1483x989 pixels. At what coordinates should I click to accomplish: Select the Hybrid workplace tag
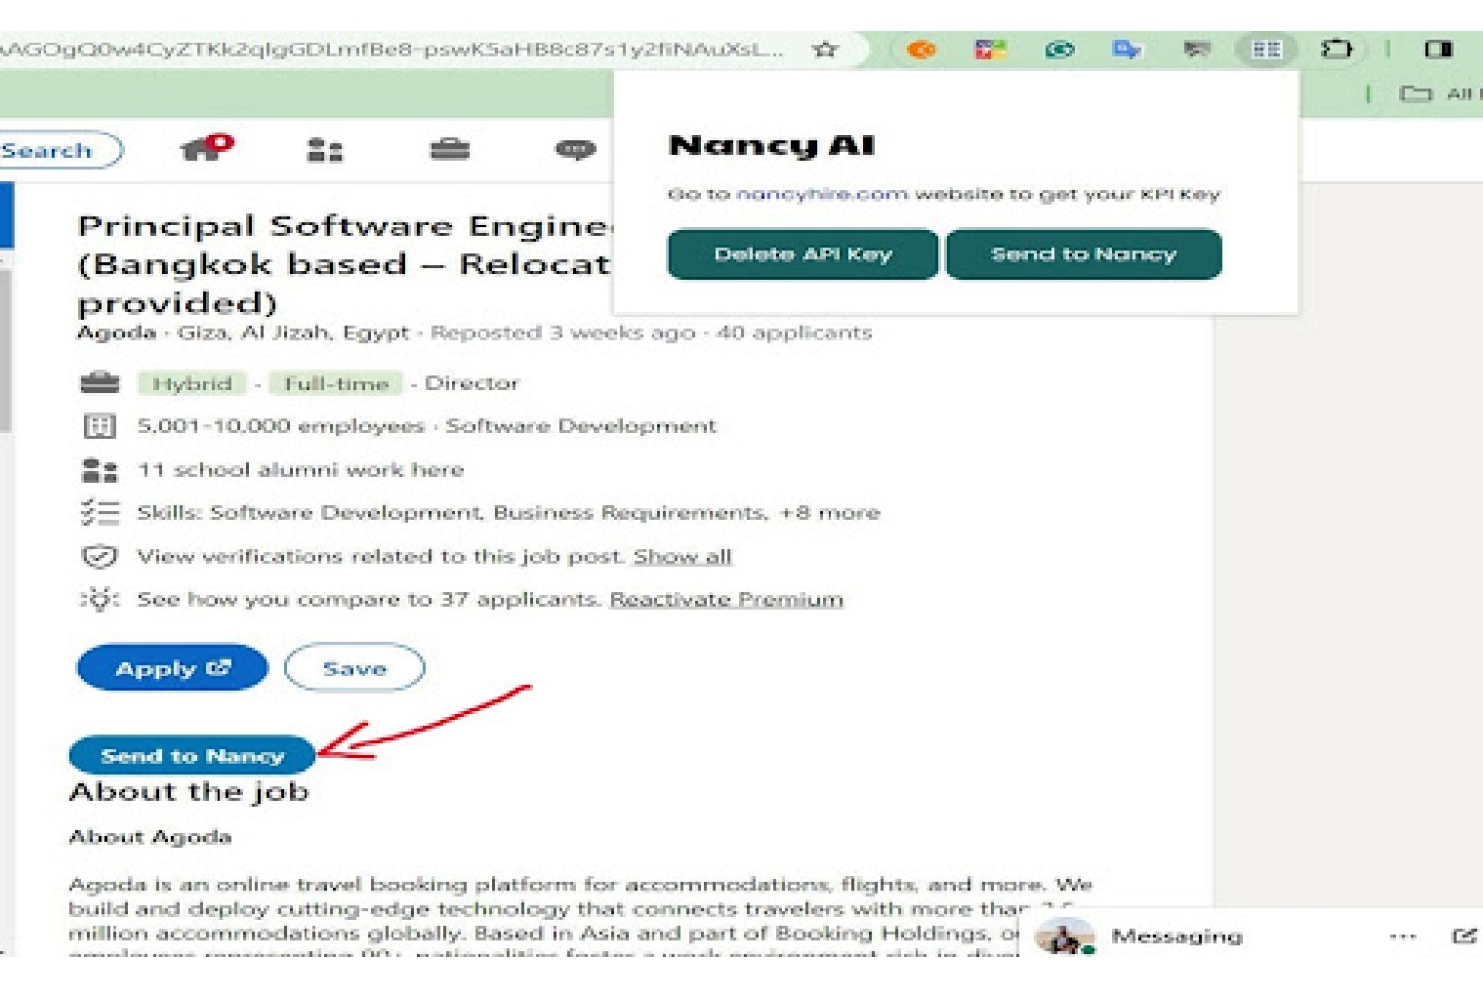192,383
